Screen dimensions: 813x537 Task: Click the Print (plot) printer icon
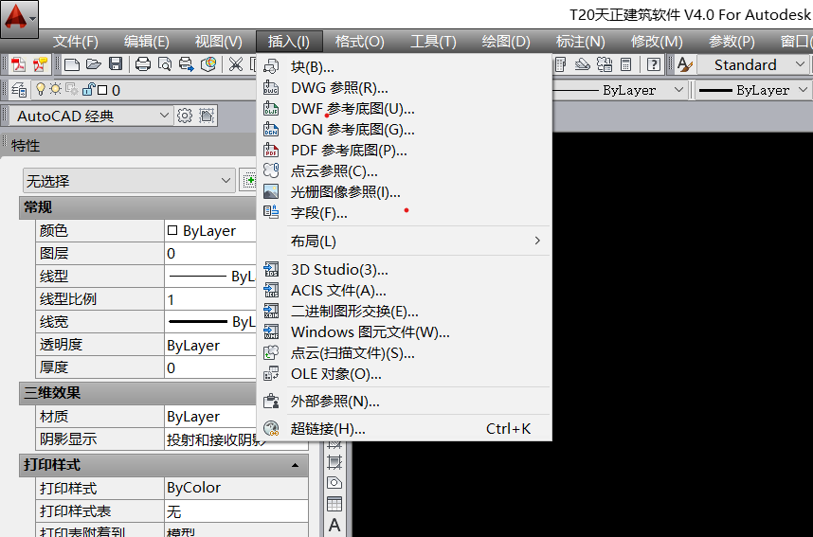point(142,64)
